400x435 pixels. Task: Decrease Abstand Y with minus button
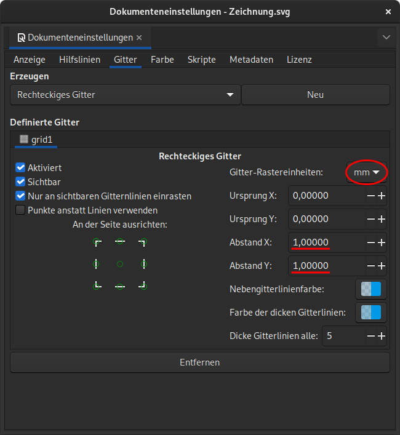[370, 266]
